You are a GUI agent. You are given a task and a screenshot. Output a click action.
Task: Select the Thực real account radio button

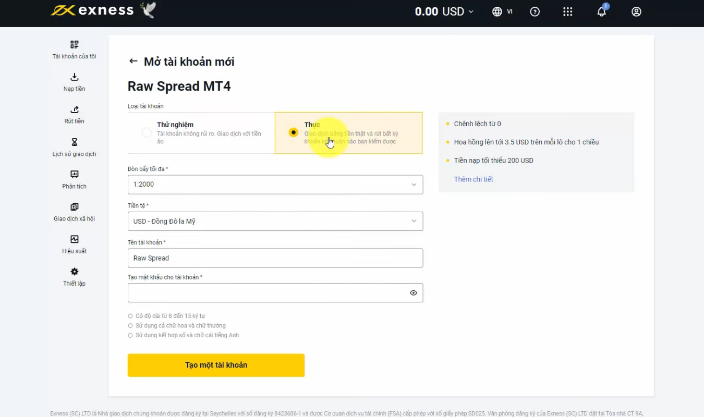click(x=294, y=132)
